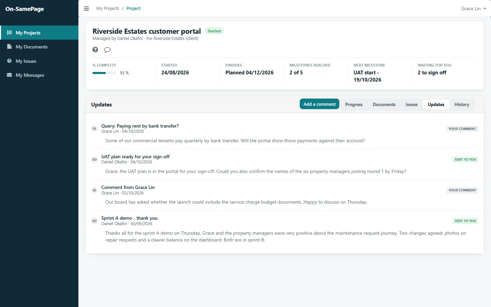Open 'Sprint A demo - thank you' update
This screenshot has width=491, height=307.
click(129, 218)
